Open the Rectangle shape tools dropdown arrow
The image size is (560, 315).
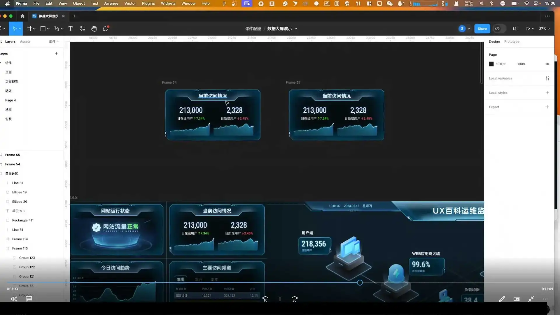[48, 29]
